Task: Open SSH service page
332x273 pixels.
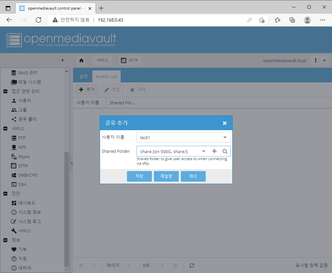Action: tap(19, 185)
